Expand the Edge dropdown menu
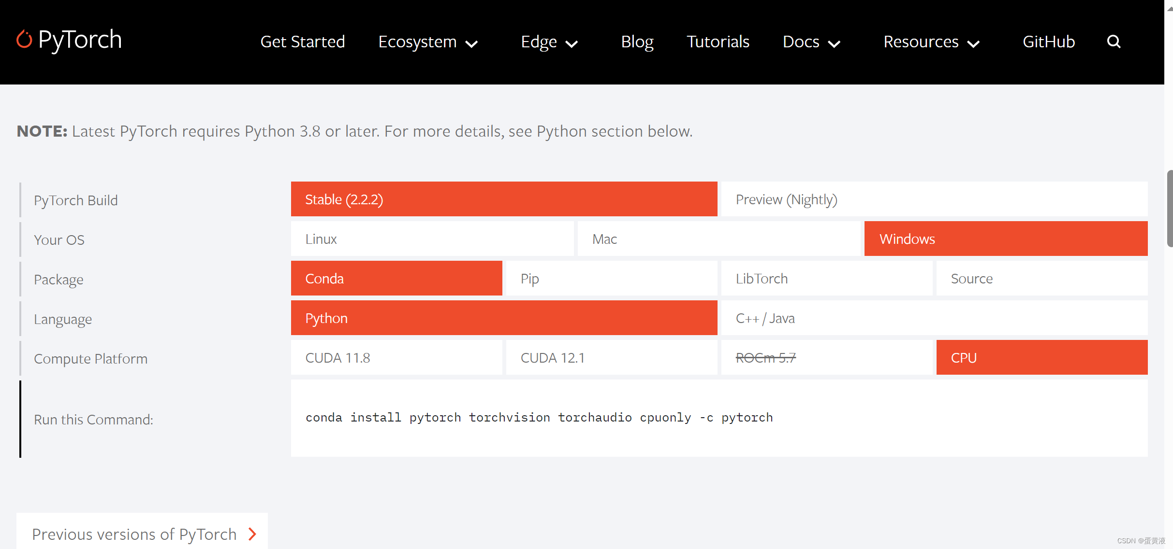Viewport: 1173px width, 549px height. point(549,42)
